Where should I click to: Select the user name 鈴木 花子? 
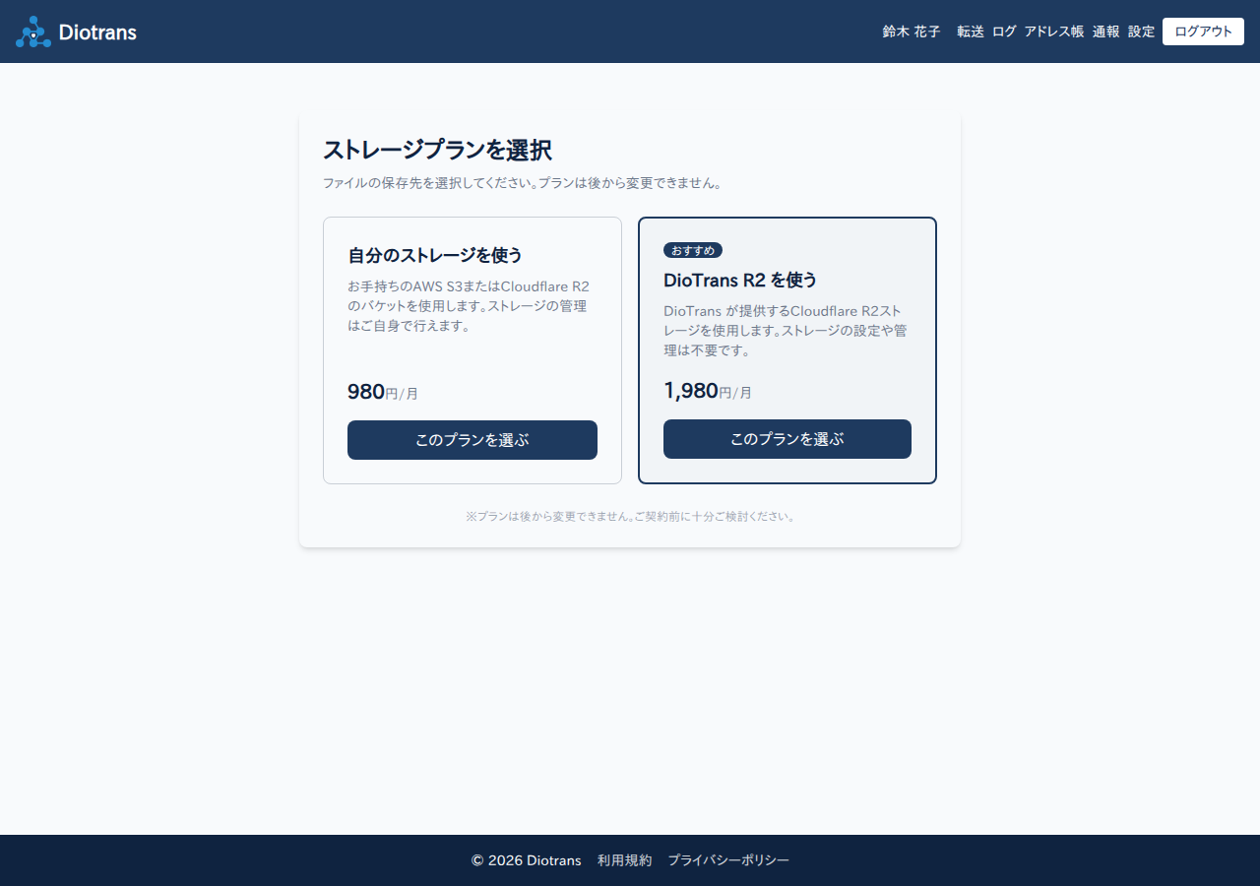click(912, 32)
